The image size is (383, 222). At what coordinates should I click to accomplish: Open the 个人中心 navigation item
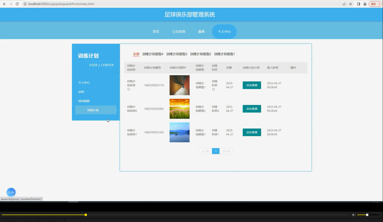pos(224,31)
